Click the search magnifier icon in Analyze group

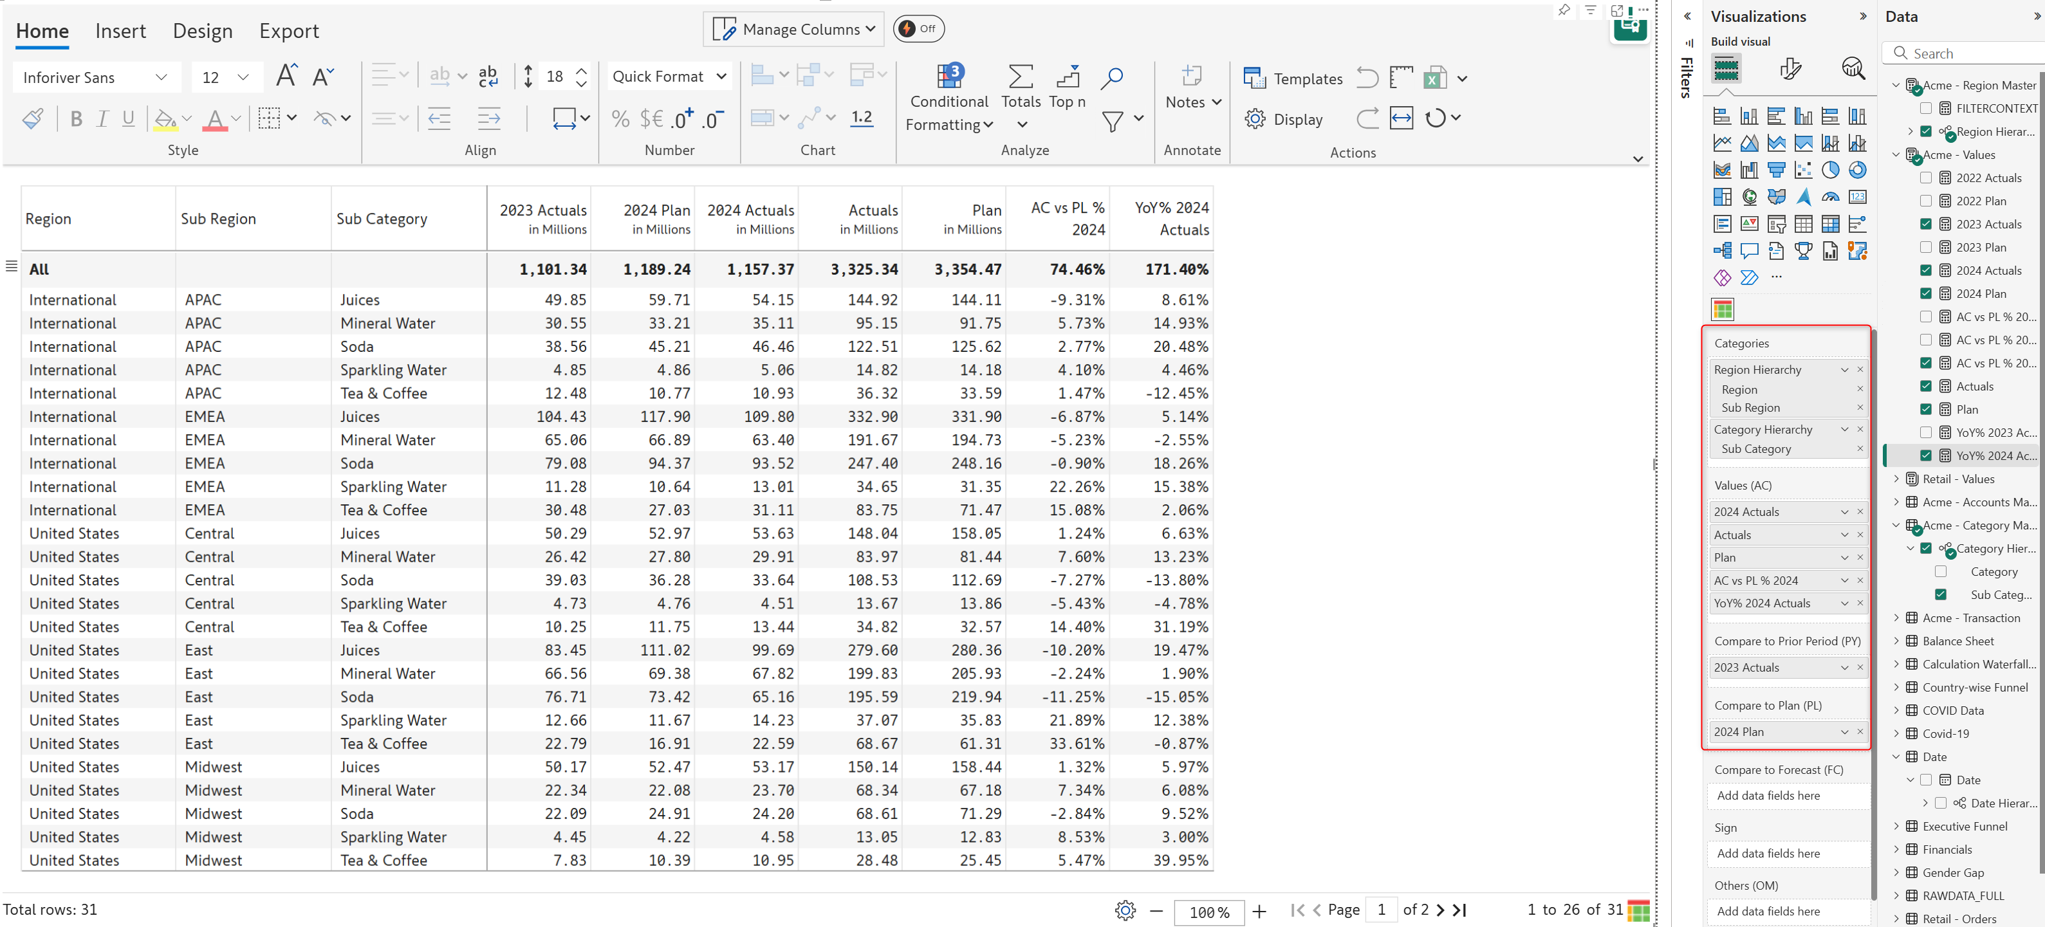click(1111, 77)
